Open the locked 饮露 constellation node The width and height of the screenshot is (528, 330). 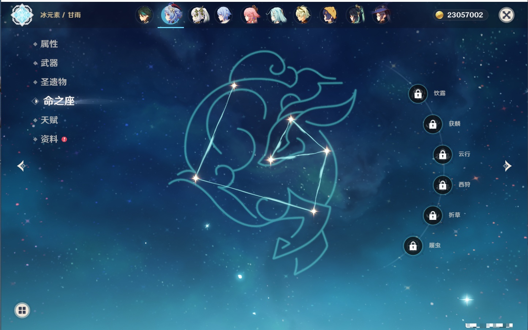(418, 94)
